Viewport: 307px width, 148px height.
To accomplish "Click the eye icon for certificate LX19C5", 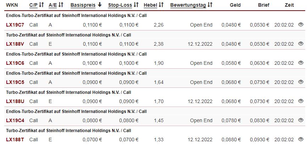I will click(x=301, y=82).
